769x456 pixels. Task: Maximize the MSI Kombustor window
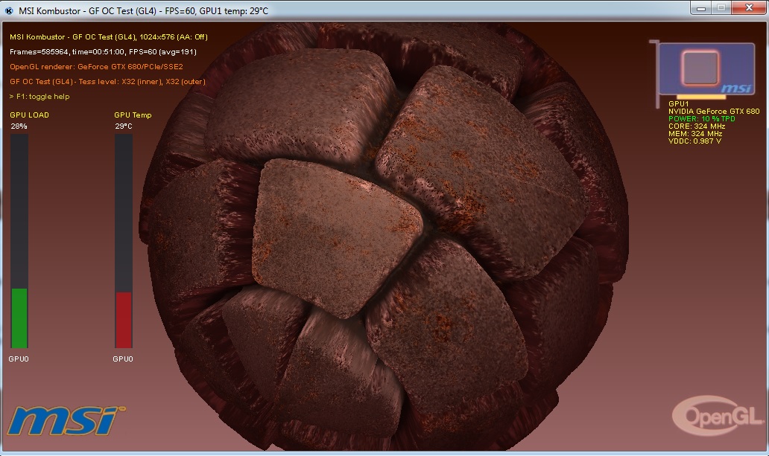pos(721,7)
